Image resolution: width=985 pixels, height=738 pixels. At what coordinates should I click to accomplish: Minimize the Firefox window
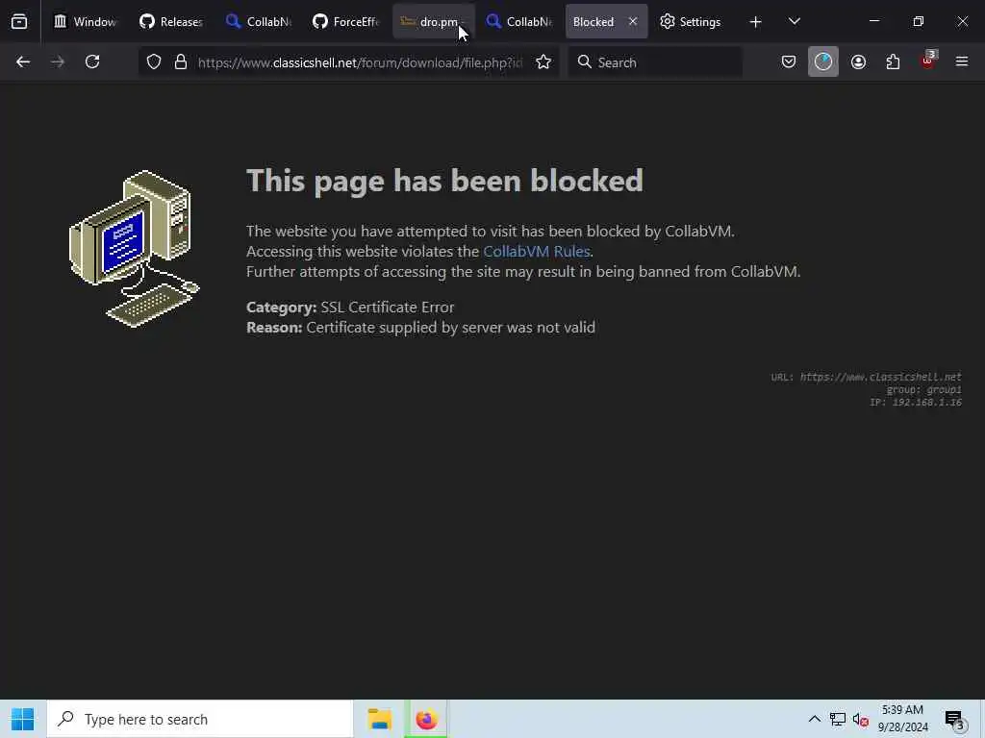873,21
